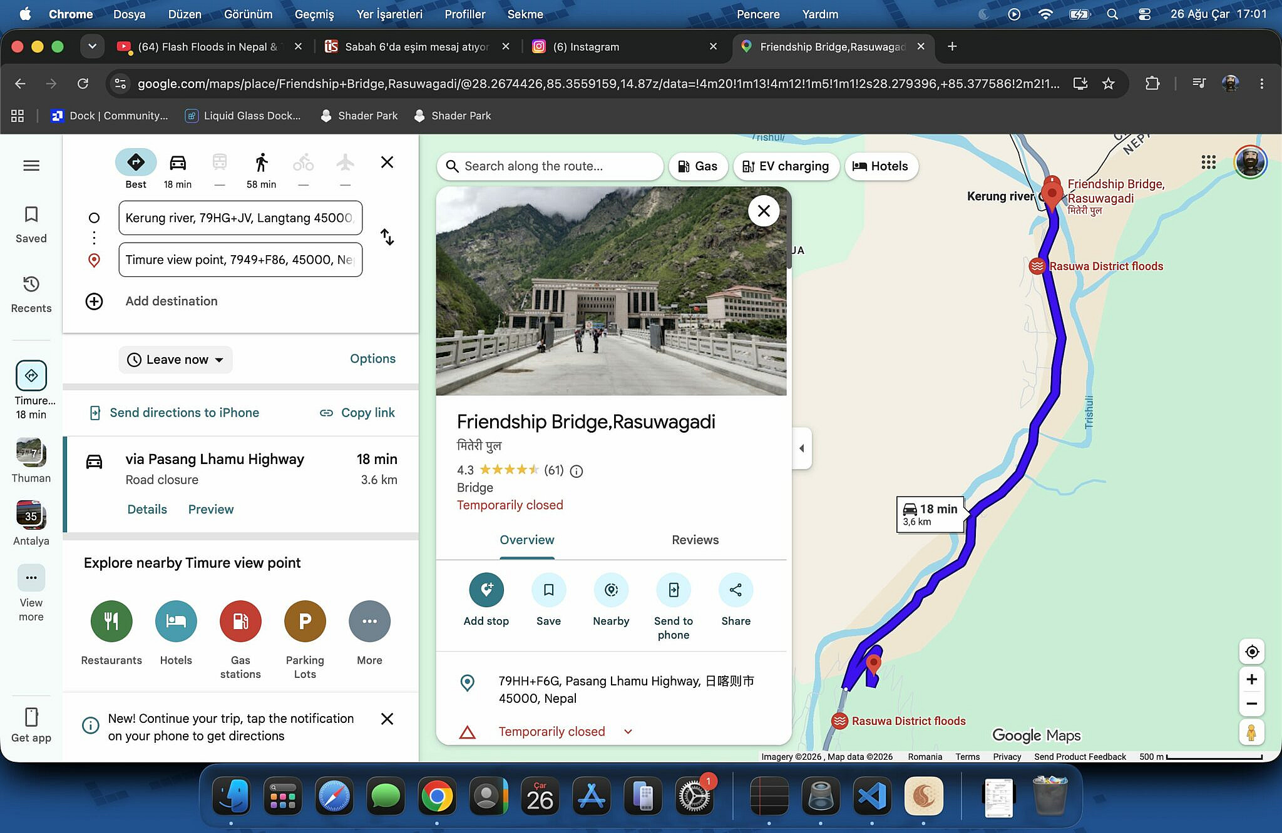Open the Google Maps hamburger menu
Screen dimensions: 1282x833
[31, 166]
